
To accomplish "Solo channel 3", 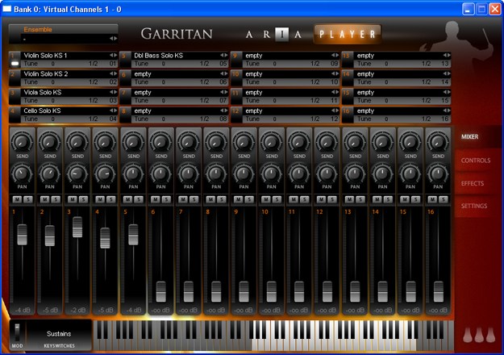I will coord(83,199).
